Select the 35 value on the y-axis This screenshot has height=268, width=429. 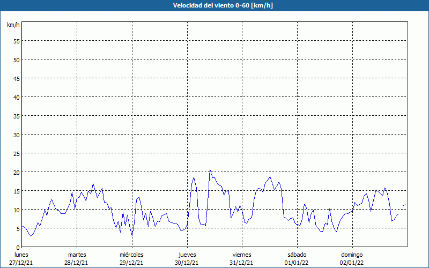17,116
